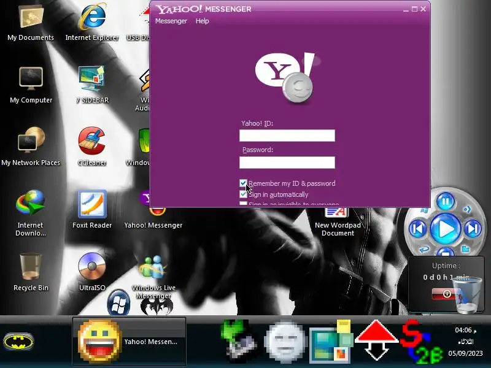Screen dimensions: 491x368
Task: Close the Yahoo! Messenger window
Action: tap(423, 9)
